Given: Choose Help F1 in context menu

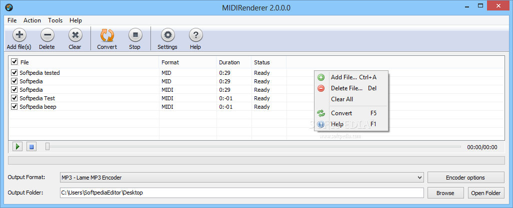Looking at the screenshot, I should coord(351,124).
